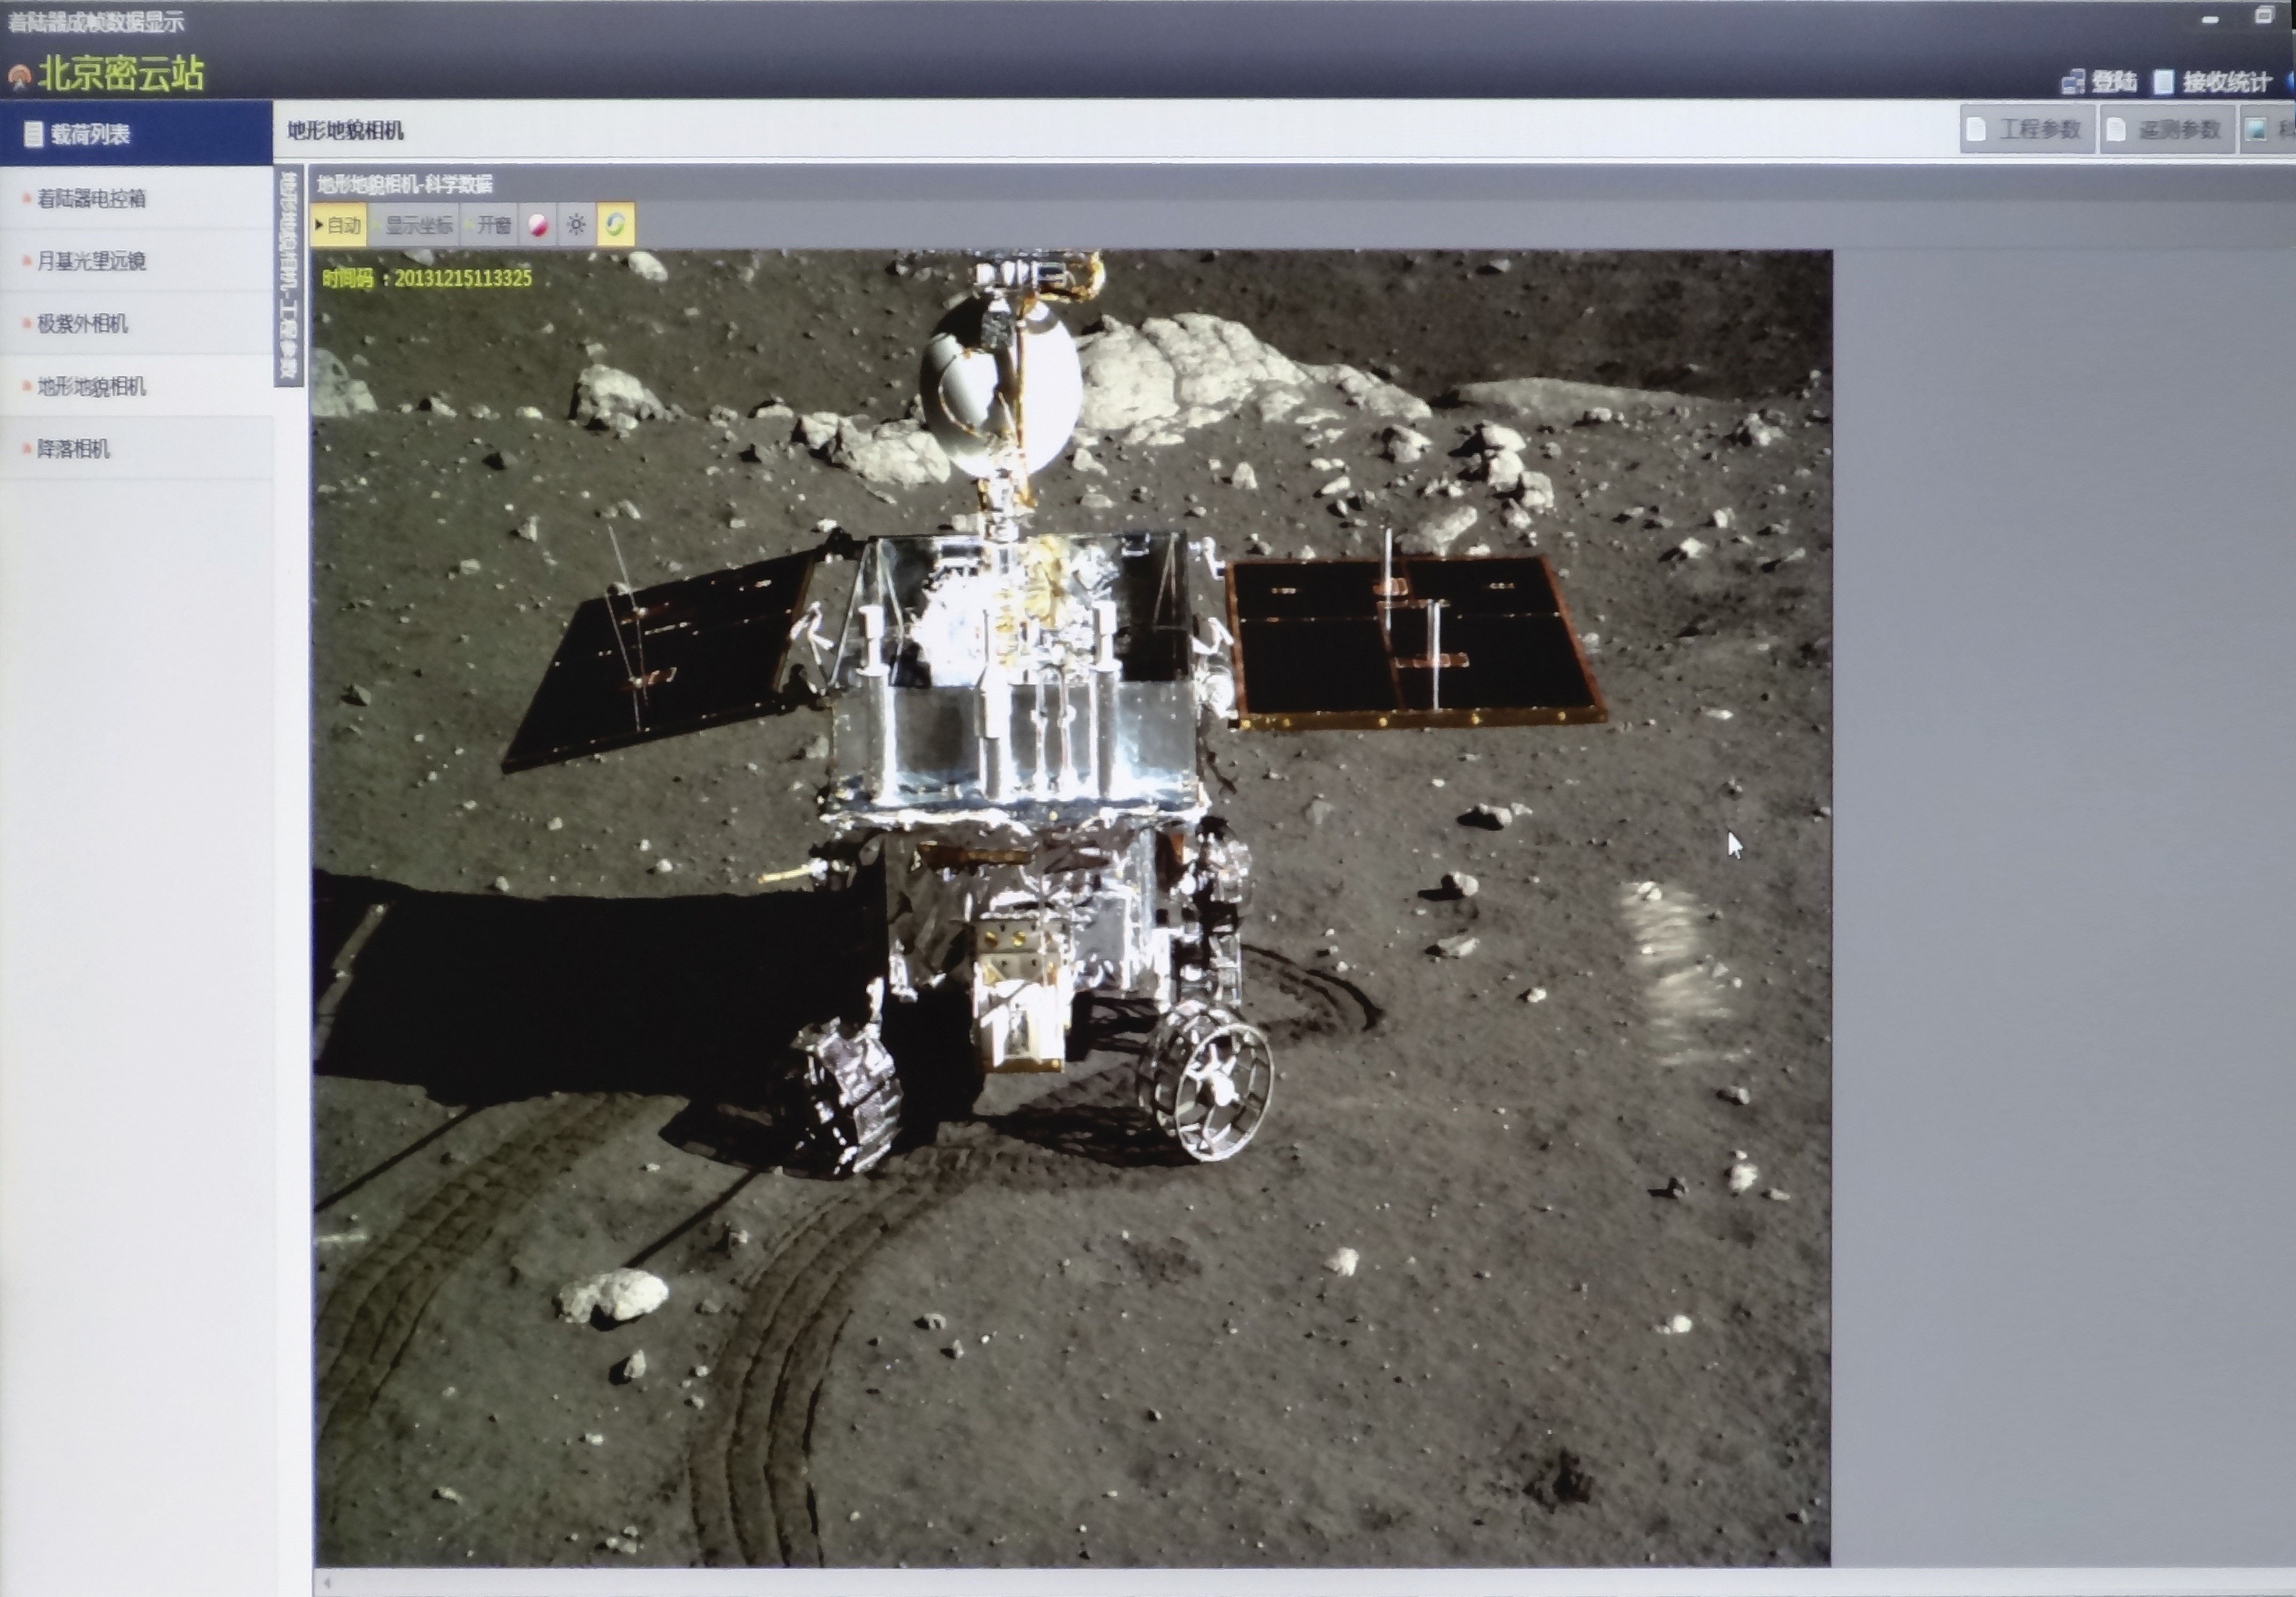Image resolution: width=2296 pixels, height=1597 pixels.
Task: Click the red-white color ball icon
Action: pyautogui.click(x=538, y=225)
